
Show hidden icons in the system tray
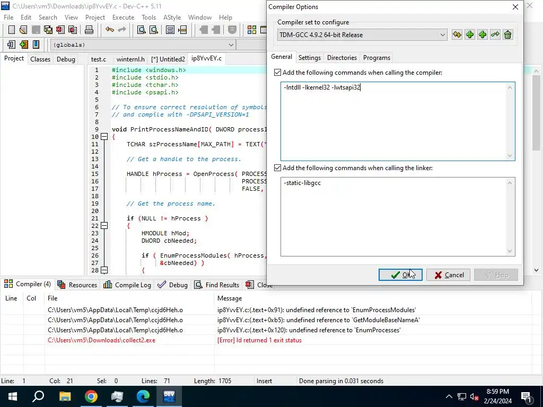[x=449, y=396]
